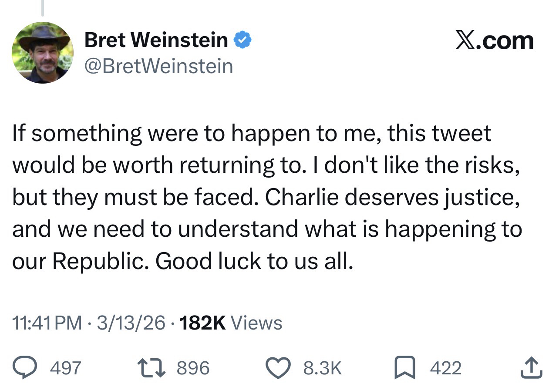559x387 pixels.
Task: Click the thread connector line above the avatar
Action: click(x=42, y=8)
